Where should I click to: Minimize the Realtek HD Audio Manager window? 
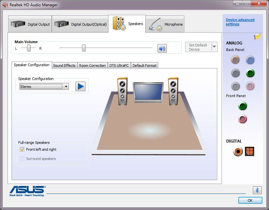pyautogui.click(x=238, y=4)
